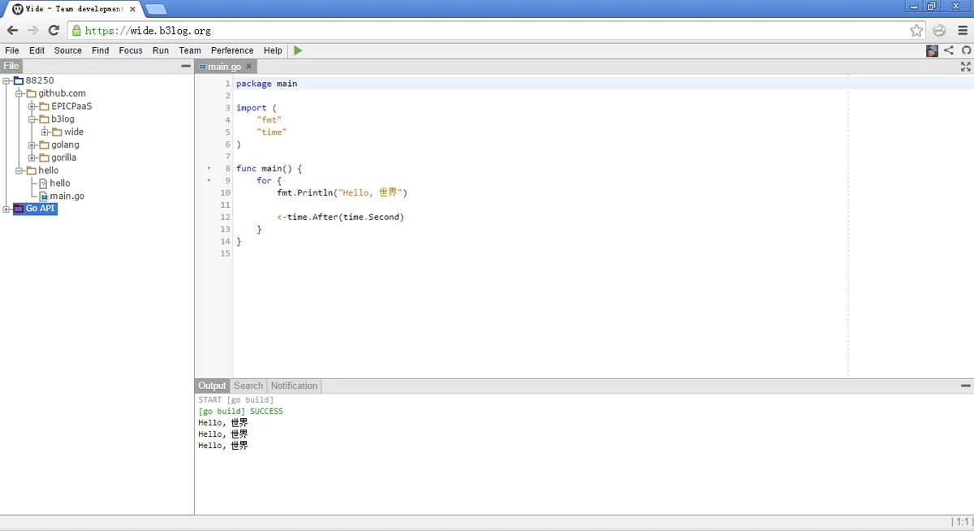
Task: Minimize the File panel
Action: pos(186,66)
